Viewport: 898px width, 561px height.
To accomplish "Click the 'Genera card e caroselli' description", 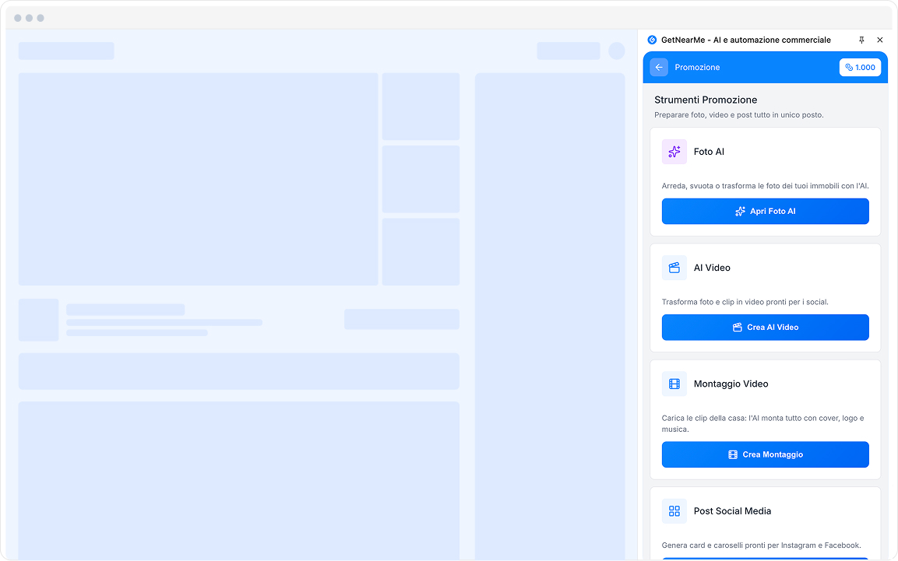I will [761, 545].
